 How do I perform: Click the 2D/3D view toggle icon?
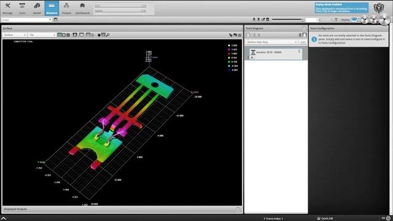(82, 35)
